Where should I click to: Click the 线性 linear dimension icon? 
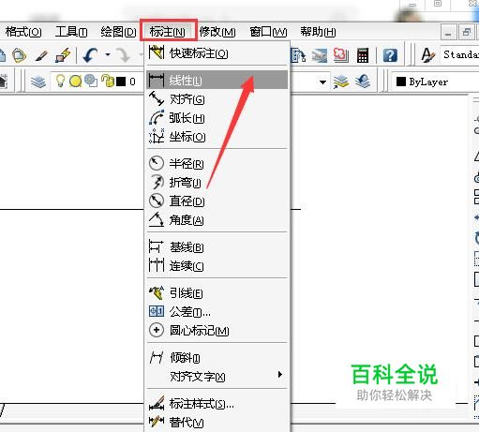pos(156,80)
